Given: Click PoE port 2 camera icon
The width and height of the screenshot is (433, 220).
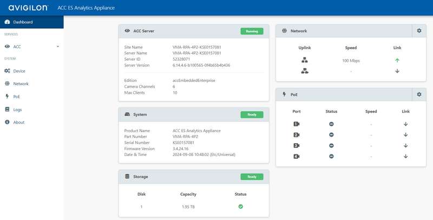Looking at the screenshot, I should 296,135.
